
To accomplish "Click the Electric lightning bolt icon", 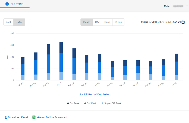I will click(x=7, y=4).
